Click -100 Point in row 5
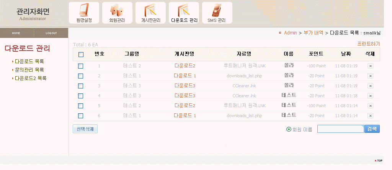Image resolution: width=392 pixels, height=170 pixels. coord(316,106)
